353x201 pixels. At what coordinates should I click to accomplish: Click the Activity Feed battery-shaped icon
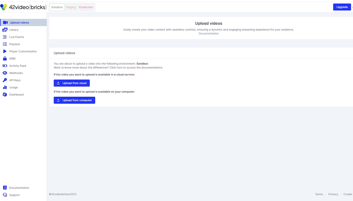coord(5,66)
